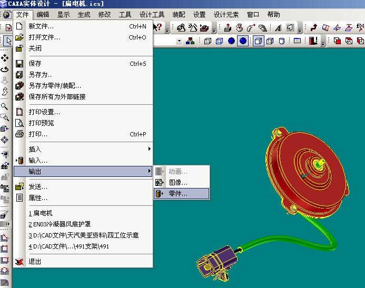The image size is (365, 288).
Task: Click the pan move arrows icon
Action: (x=5, y=58)
